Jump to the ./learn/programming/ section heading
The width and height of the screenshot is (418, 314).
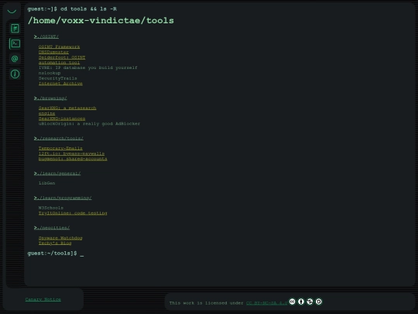63,198
